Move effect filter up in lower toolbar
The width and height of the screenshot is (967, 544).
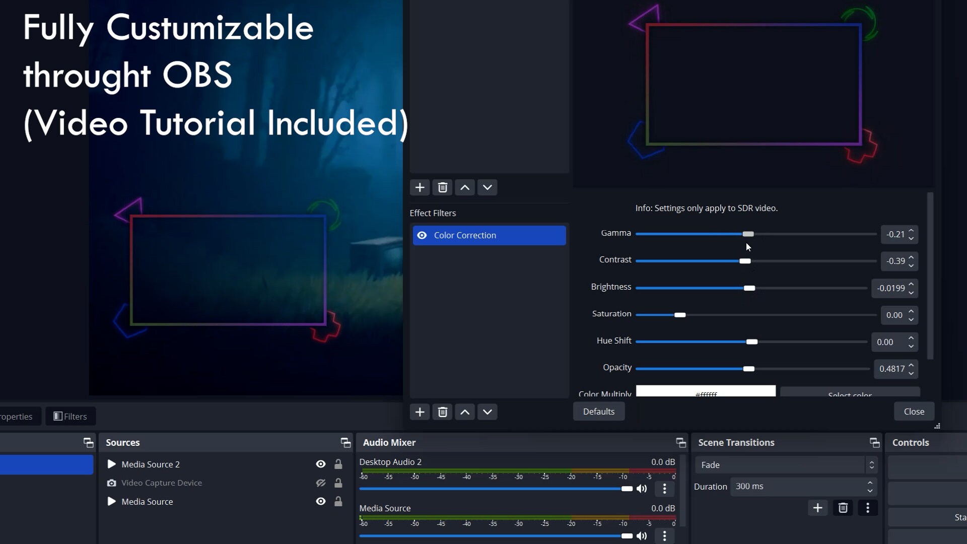tap(465, 412)
